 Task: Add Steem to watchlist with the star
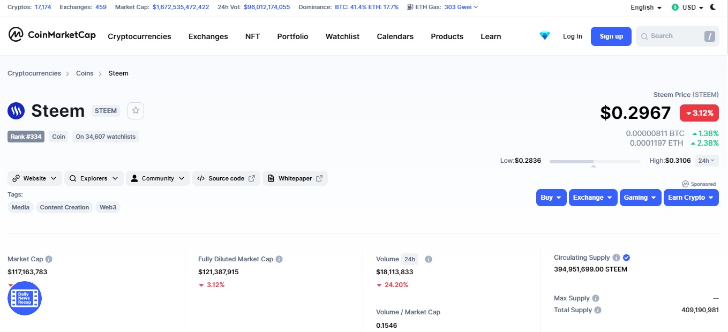[136, 110]
